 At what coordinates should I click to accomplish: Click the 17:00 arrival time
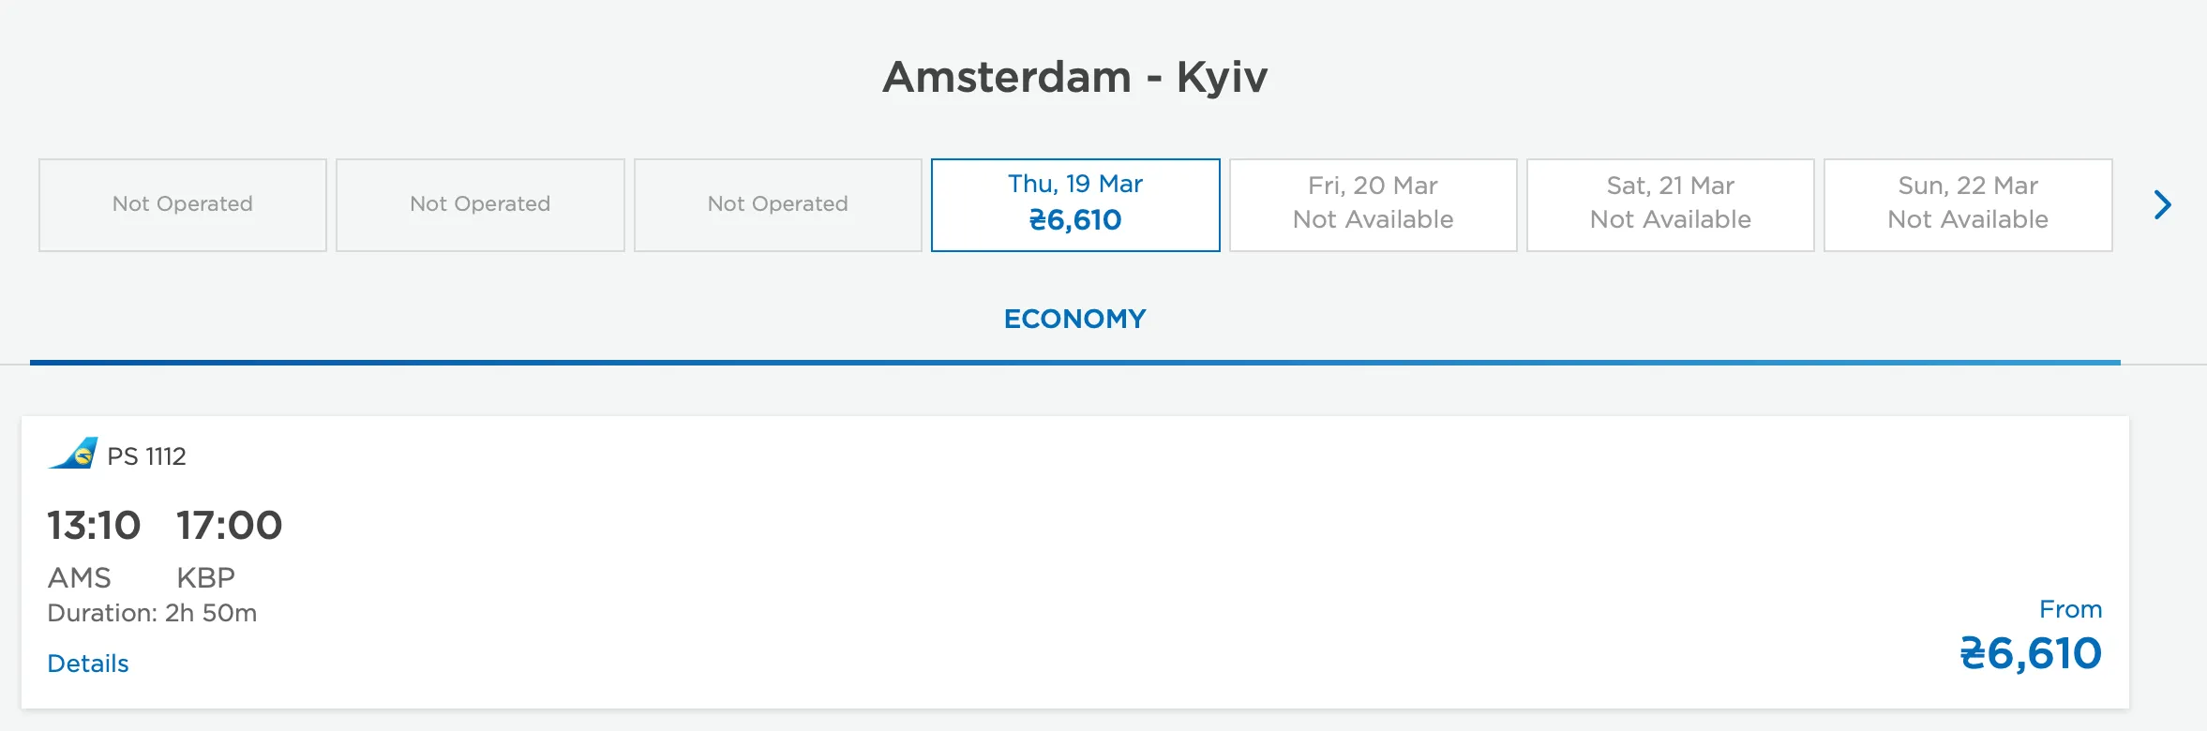pos(229,526)
